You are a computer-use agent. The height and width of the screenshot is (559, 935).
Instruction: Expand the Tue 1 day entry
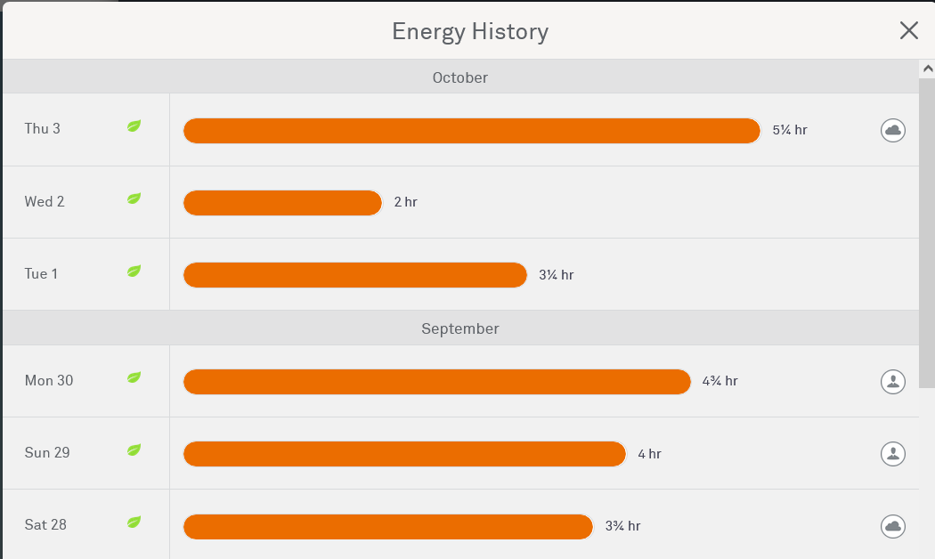point(41,274)
